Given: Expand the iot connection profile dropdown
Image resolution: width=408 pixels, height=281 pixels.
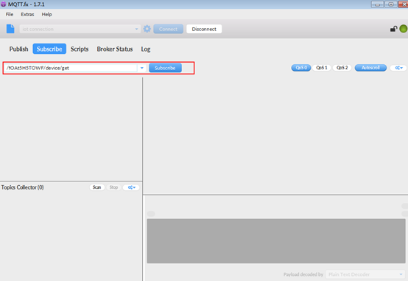Looking at the screenshot, I should [x=136, y=29].
